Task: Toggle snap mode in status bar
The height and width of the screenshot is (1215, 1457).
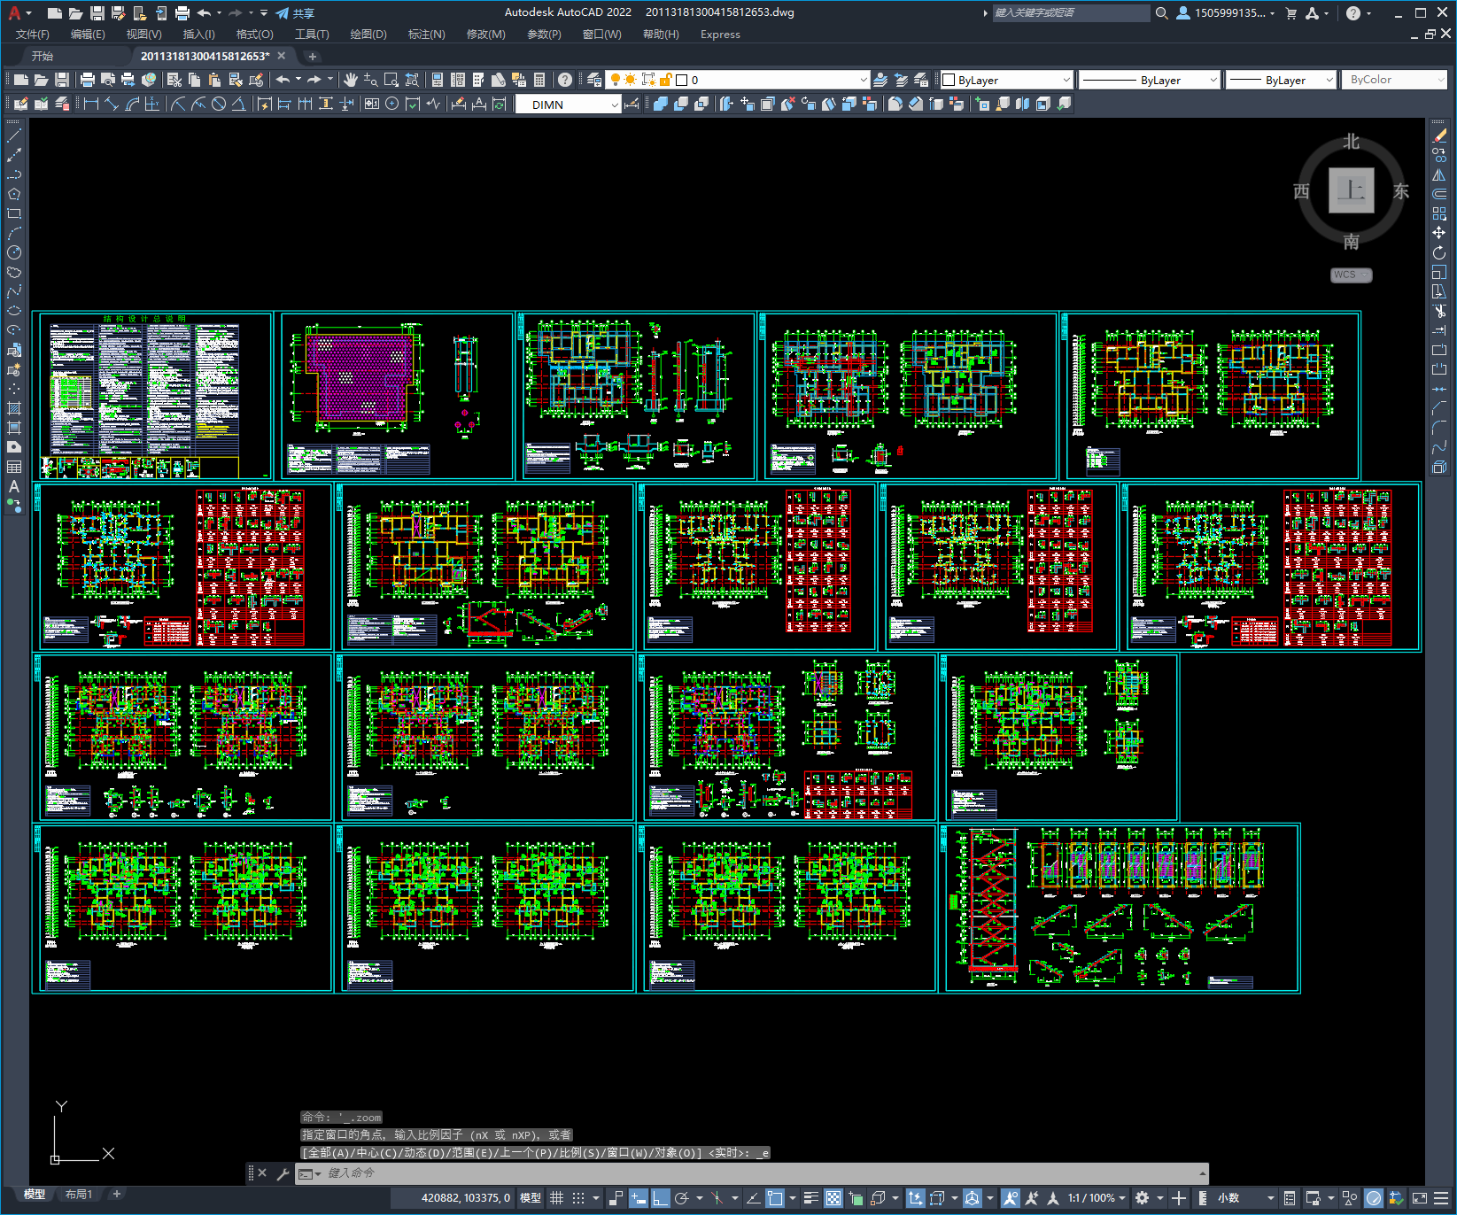Action: 578,1197
